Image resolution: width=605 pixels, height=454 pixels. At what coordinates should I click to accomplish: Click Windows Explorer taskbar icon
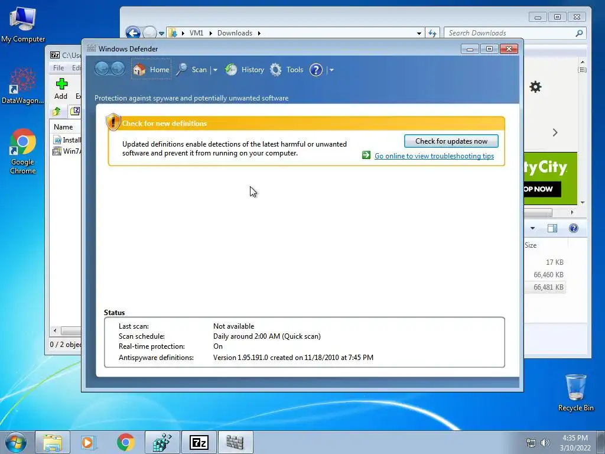[52, 442]
